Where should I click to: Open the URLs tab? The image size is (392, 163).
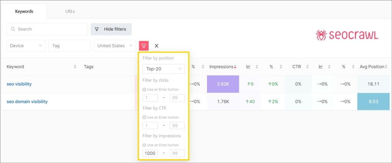[70, 11]
